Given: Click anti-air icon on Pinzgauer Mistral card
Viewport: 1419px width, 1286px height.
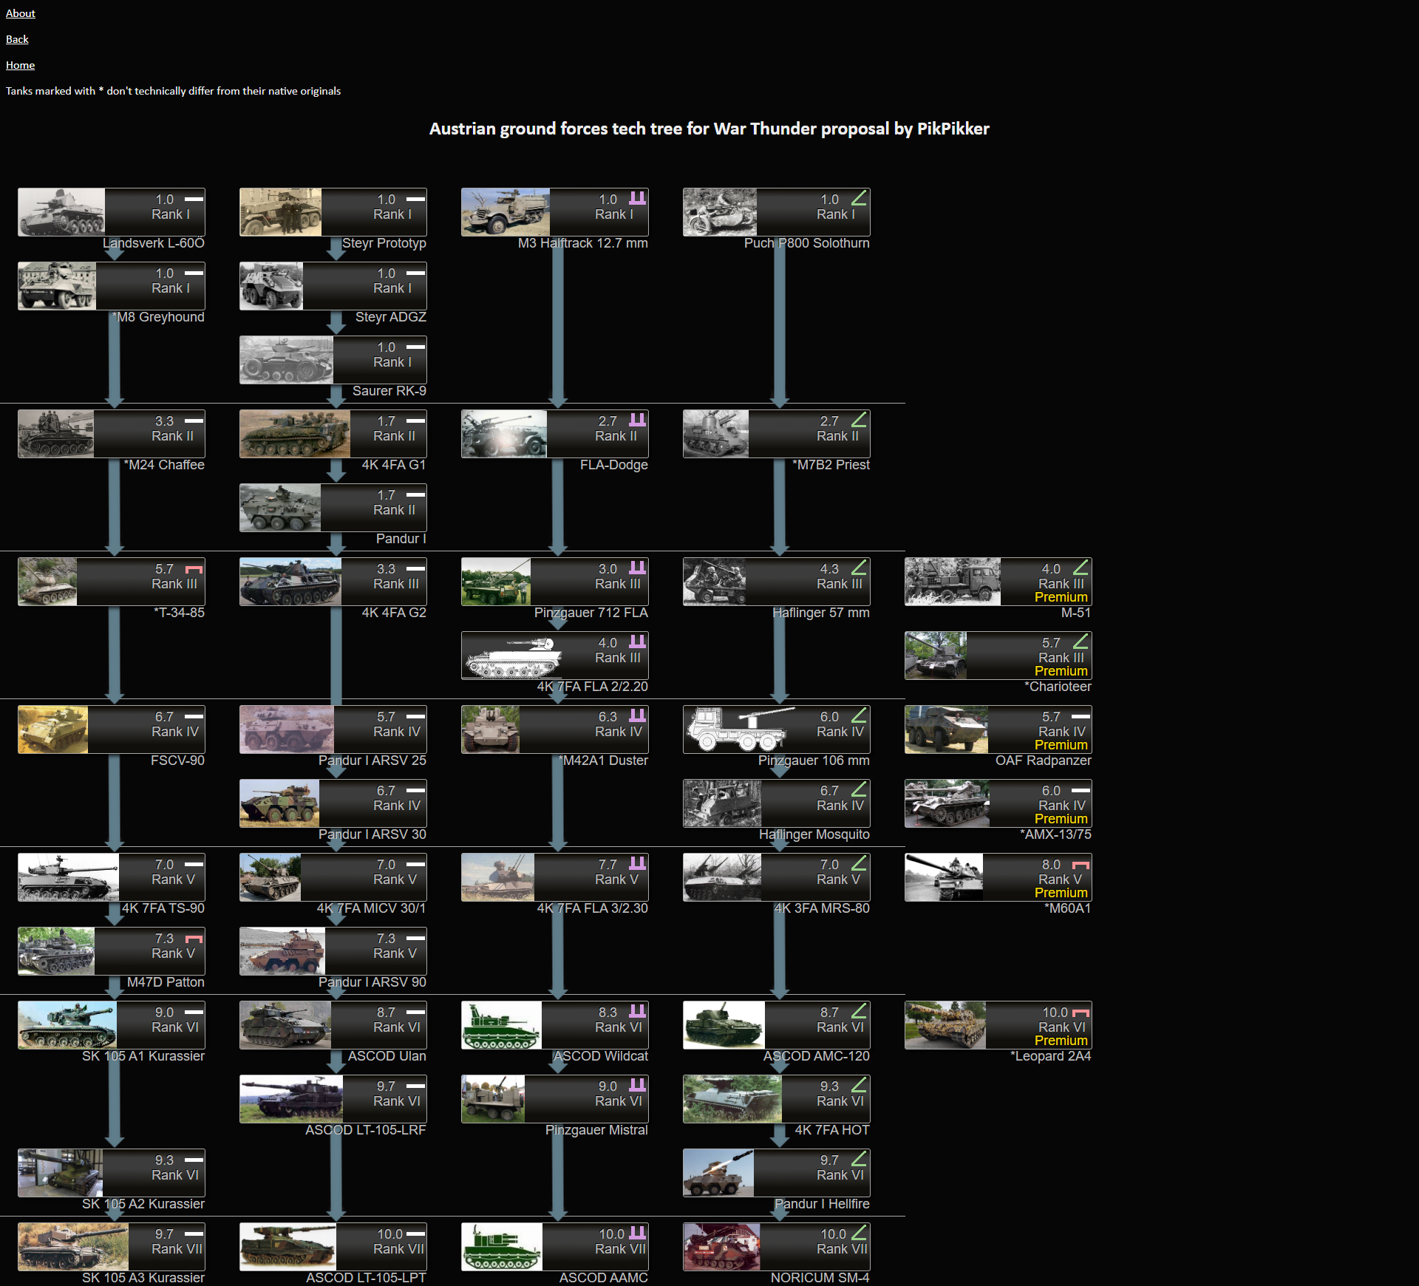Looking at the screenshot, I should pos(637,1085).
